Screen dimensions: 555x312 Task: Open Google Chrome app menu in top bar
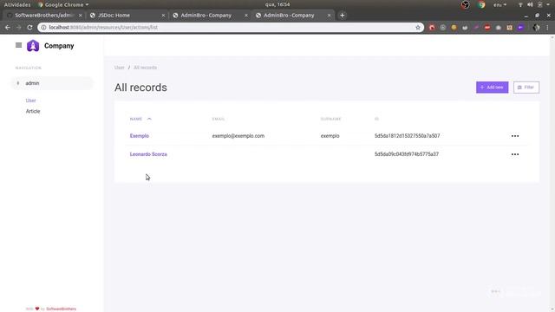tap(63, 4)
